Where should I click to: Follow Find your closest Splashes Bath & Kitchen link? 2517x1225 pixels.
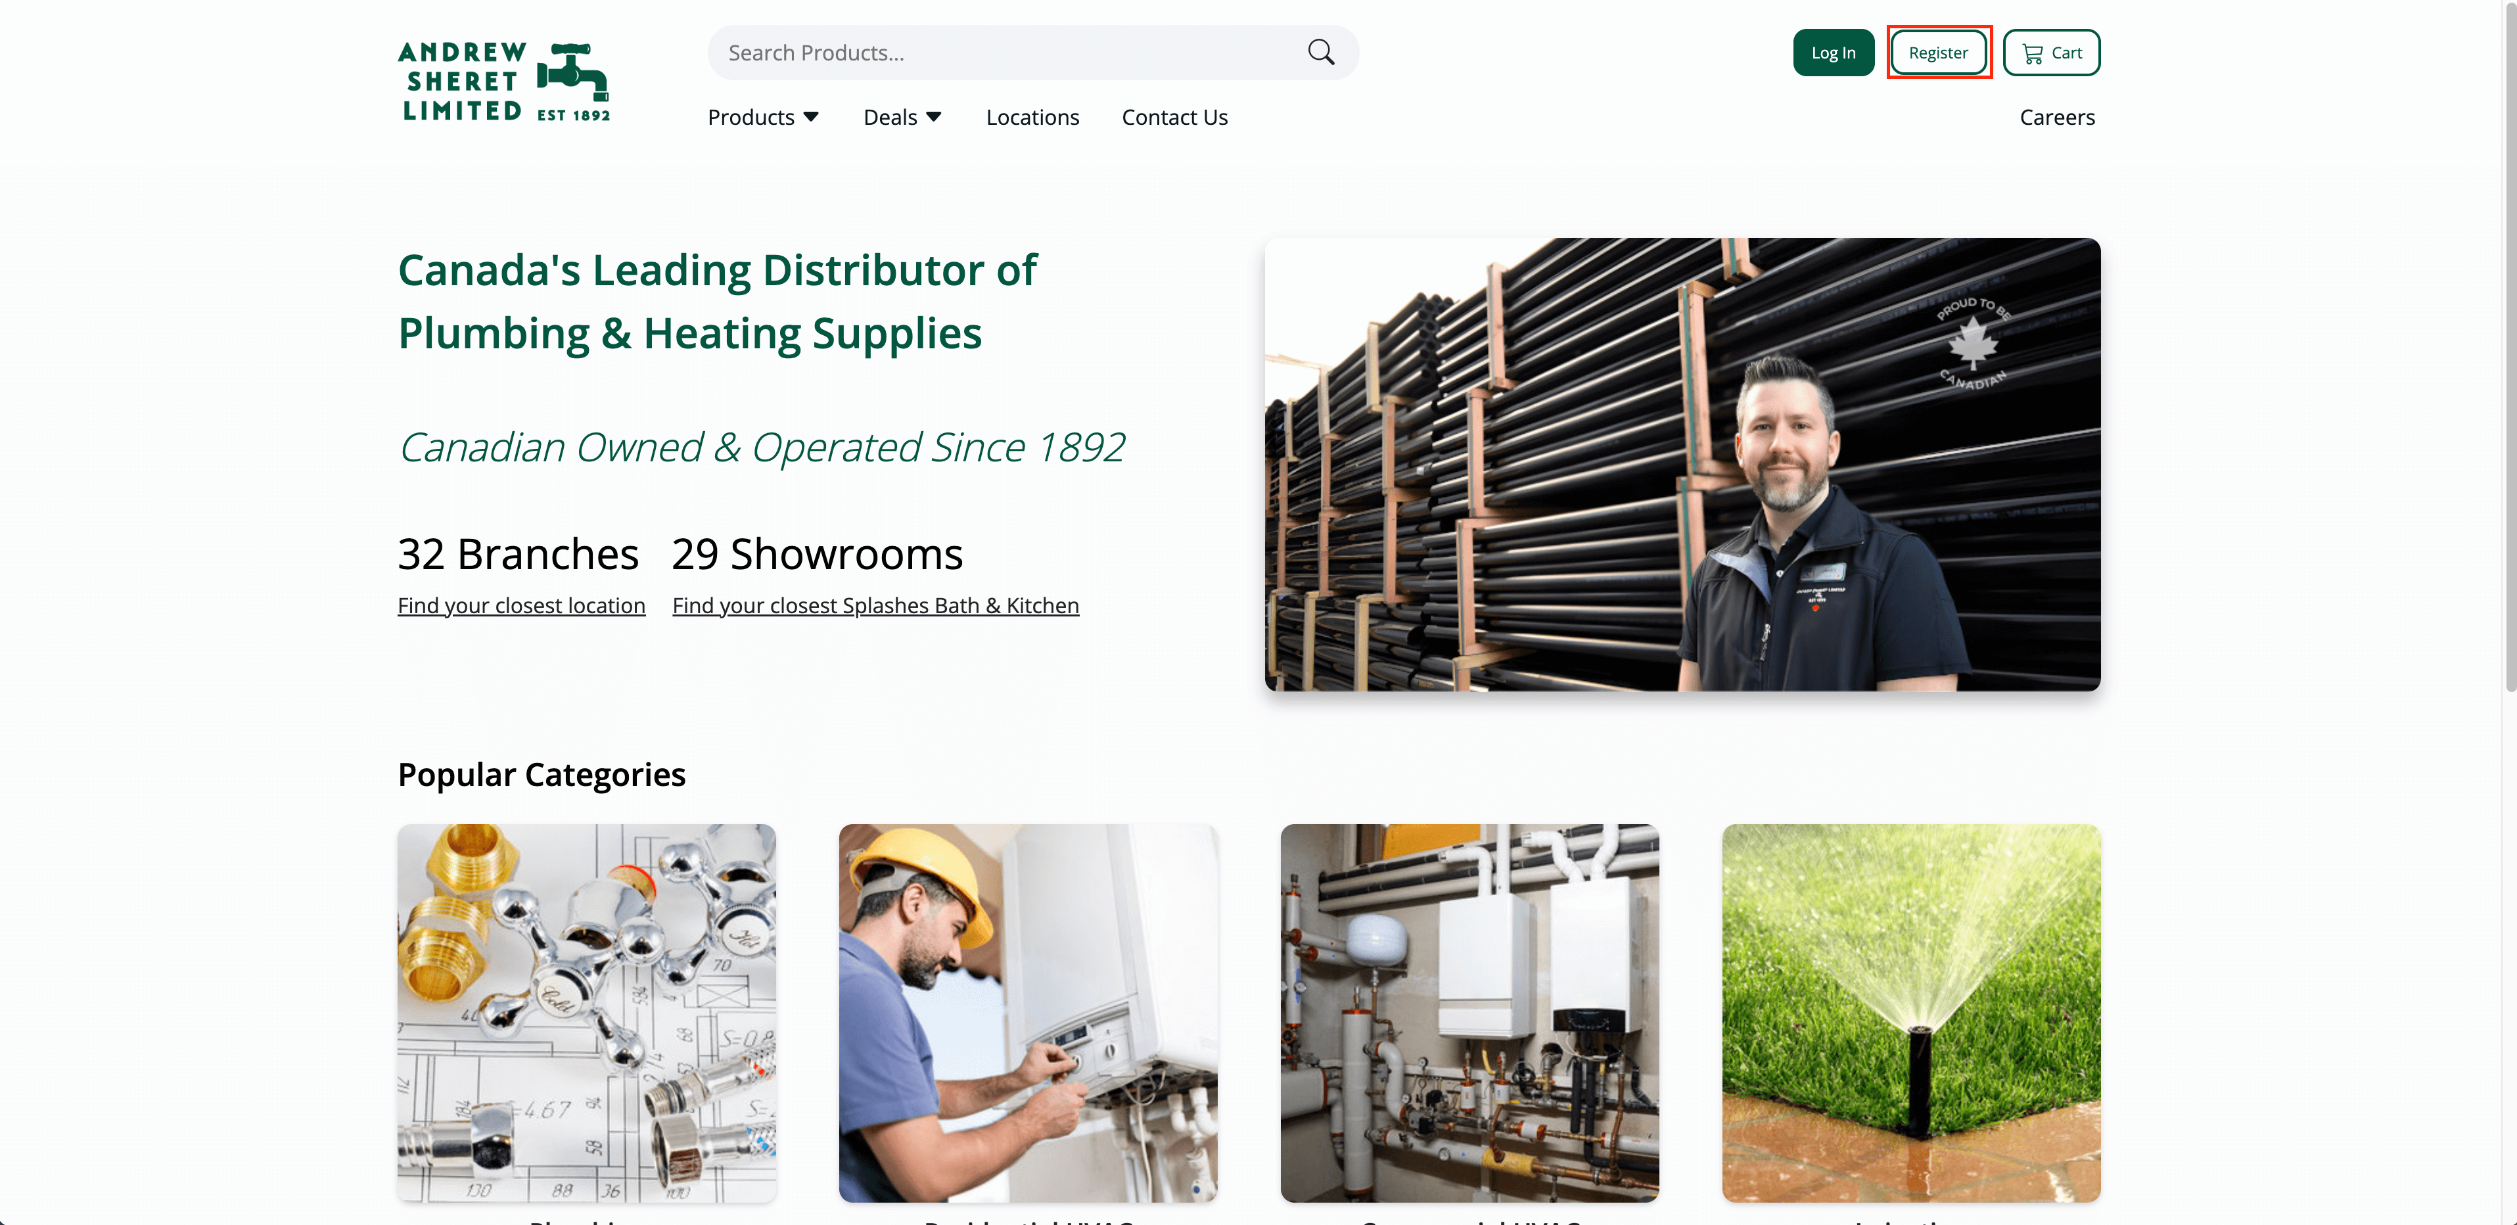coord(875,606)
